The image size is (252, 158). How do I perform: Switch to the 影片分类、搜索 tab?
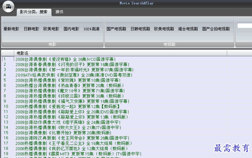click(x=34, y=12)
